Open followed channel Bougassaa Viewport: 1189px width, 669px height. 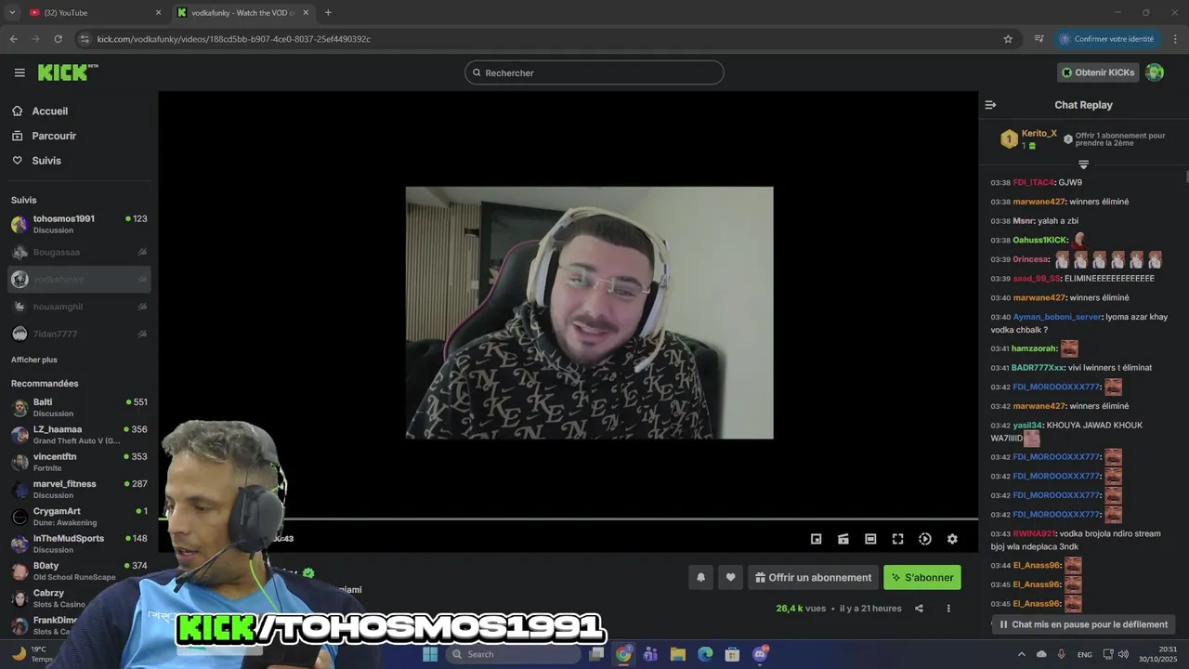coord(79,252)
